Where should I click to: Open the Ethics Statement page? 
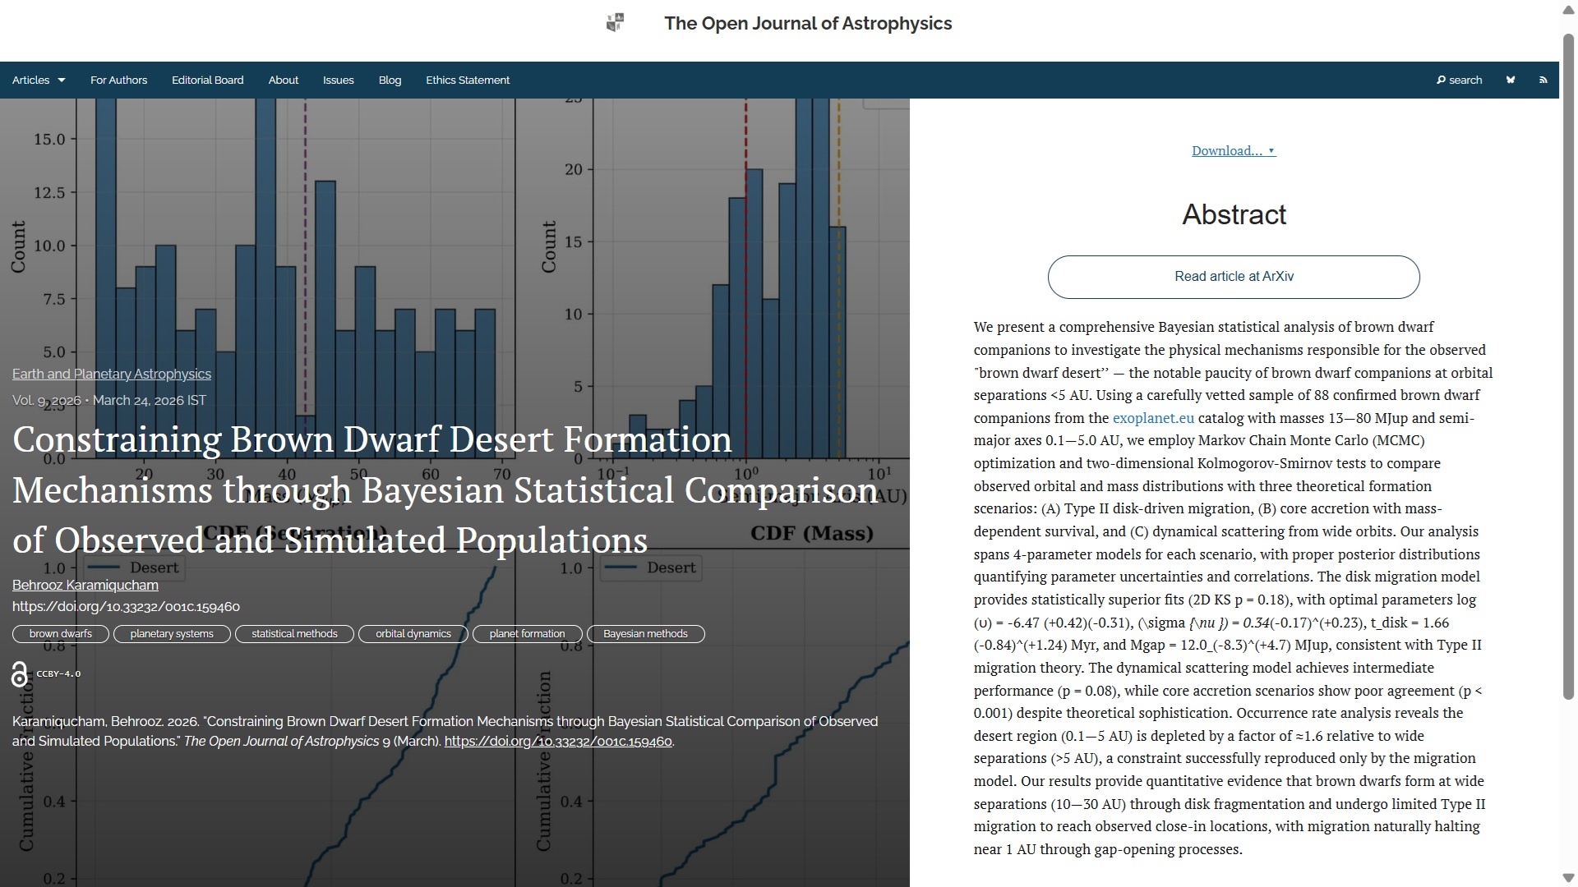point(467,80)
